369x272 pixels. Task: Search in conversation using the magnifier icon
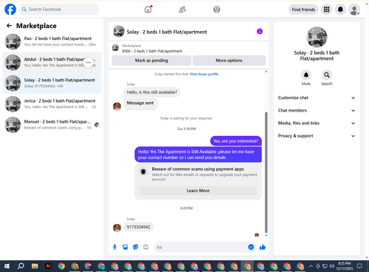(x=327, y=75)
